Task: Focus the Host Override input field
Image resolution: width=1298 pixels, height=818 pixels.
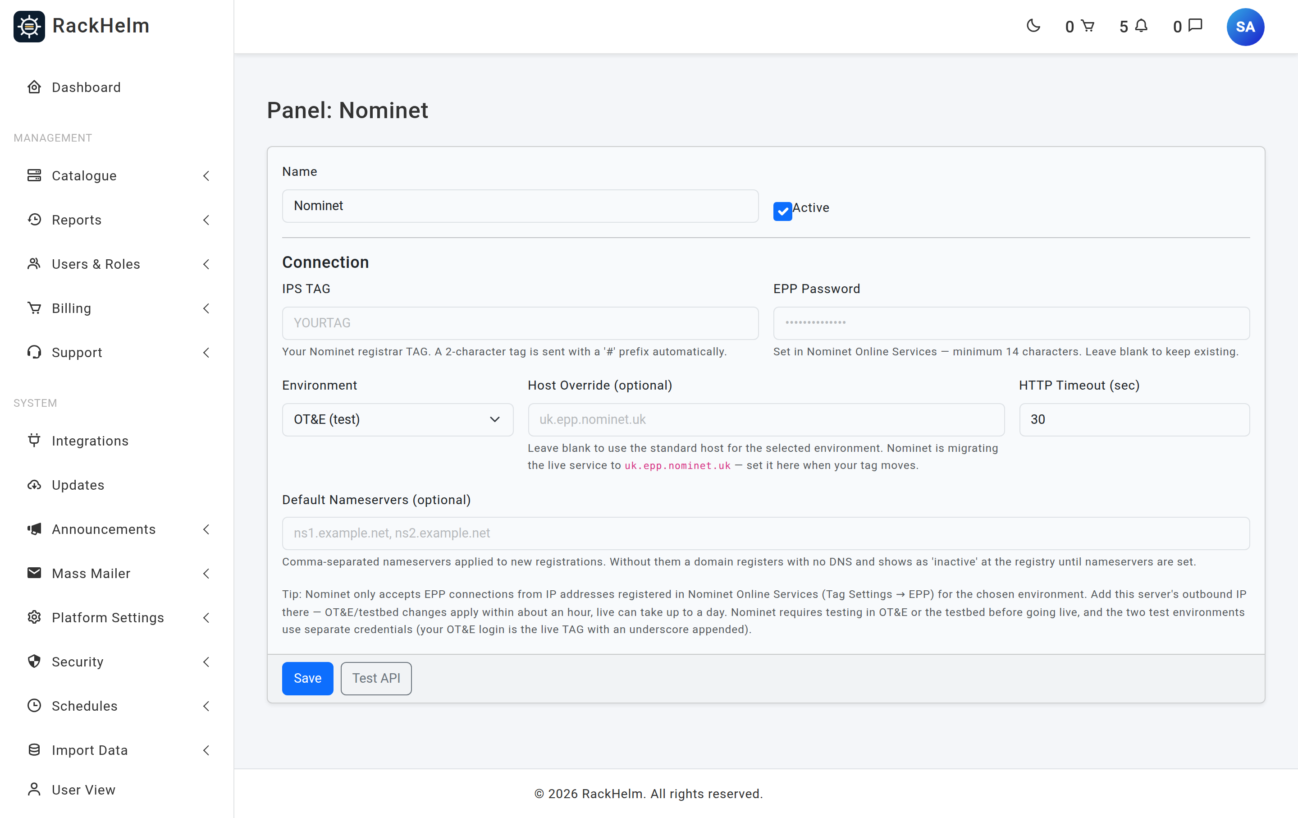Action: pyautogui.click(x=766, y=419)
